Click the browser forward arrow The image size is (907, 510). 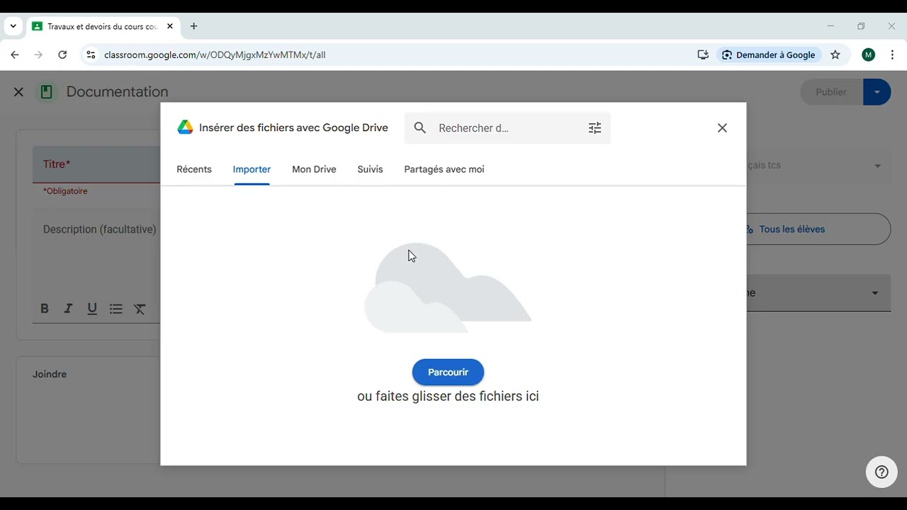click(38, 55)
